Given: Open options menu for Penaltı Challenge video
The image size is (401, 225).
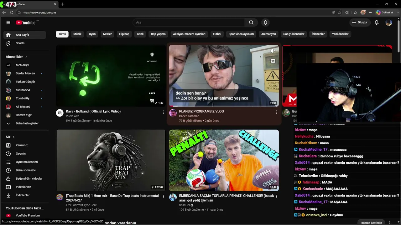Looking at the screenshot, I should tap(277, 196).
